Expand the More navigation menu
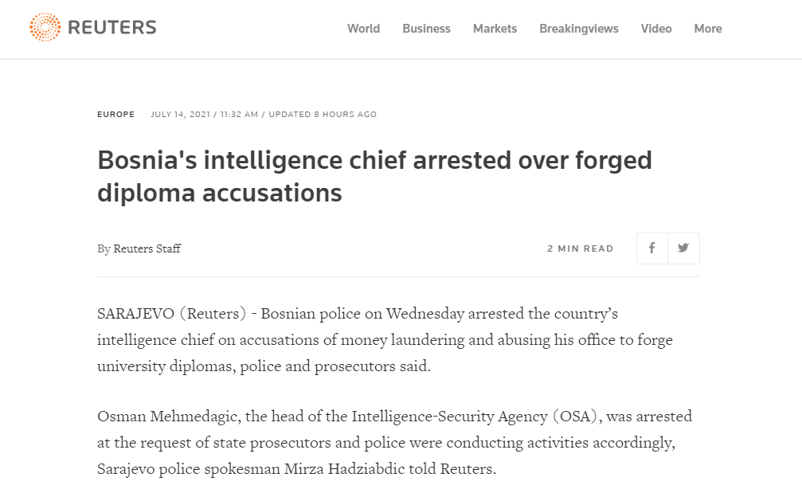Image resolution: width=802 pixels, height=493 pixels. click(x=707, y=29)
